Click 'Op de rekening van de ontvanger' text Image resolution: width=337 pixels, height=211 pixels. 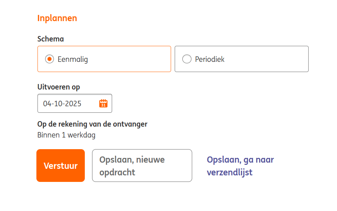click(92, 124)
